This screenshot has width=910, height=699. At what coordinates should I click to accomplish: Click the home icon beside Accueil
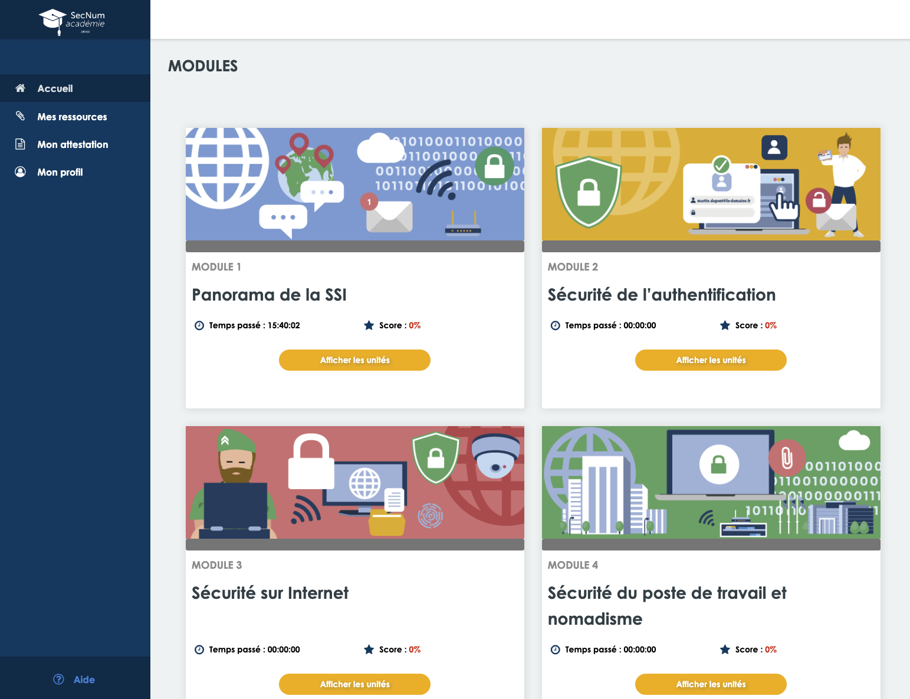[21, 88]
